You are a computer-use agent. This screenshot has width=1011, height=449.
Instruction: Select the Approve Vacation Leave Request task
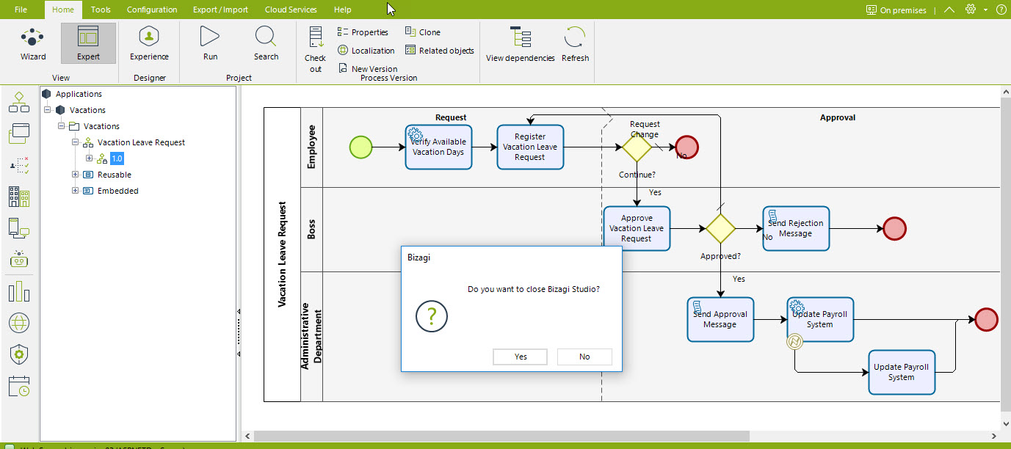pyautogui.click(x=637, y=228)
